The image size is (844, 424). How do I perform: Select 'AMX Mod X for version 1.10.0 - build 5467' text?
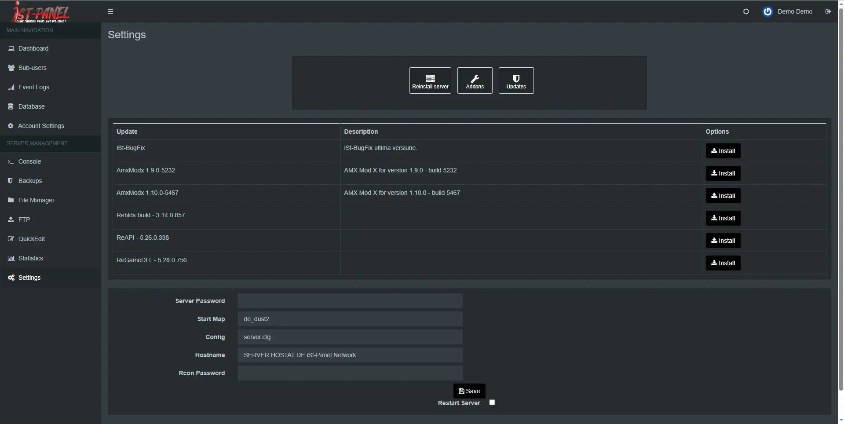click(x=402, y=193)
